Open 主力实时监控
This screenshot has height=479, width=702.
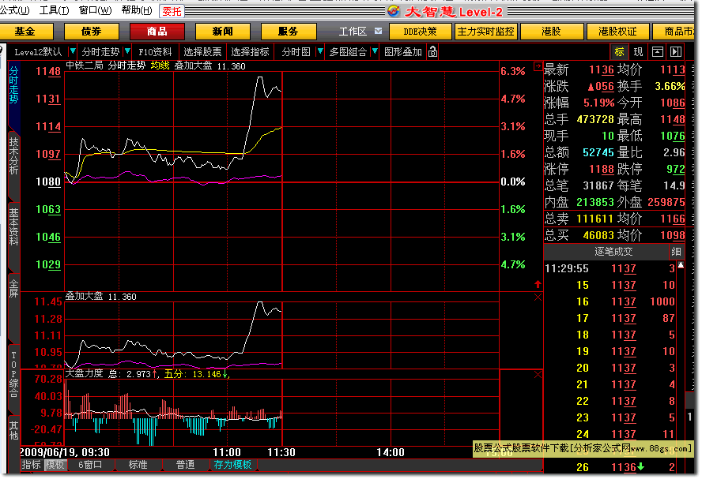point(485,32)
